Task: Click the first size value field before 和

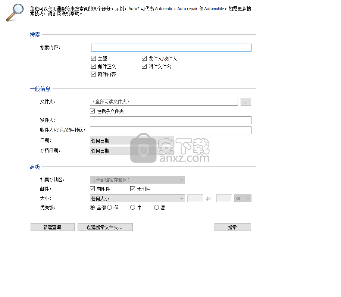Action: click(195, 198)
